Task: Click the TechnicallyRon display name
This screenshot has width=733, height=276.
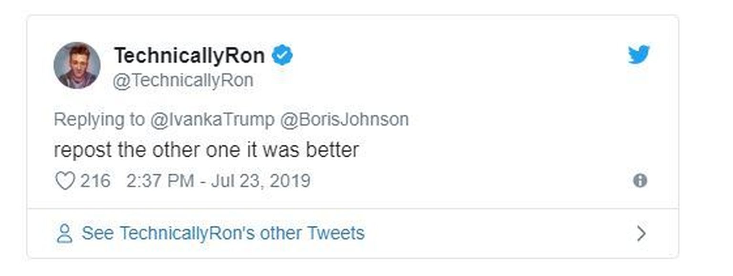Action: pyautogui.click(x=189, y=56)
